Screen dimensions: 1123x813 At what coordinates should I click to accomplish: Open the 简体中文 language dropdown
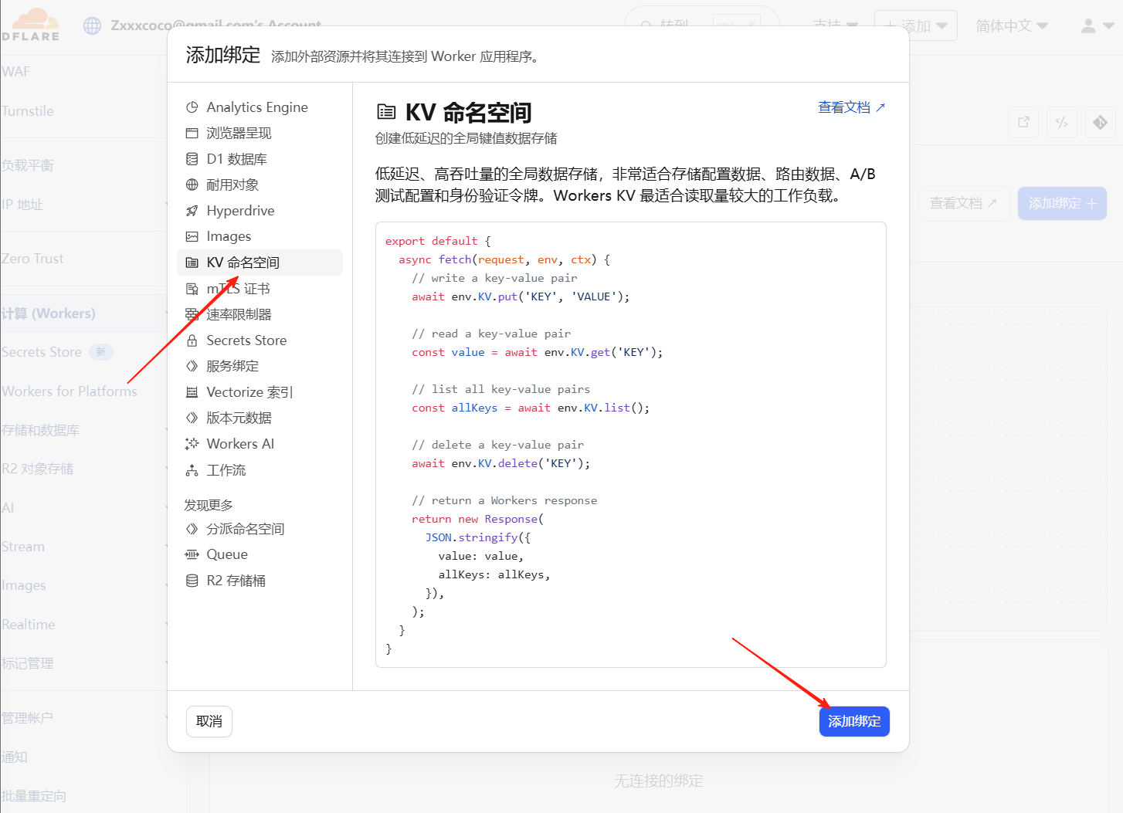tap(1011, 25)
